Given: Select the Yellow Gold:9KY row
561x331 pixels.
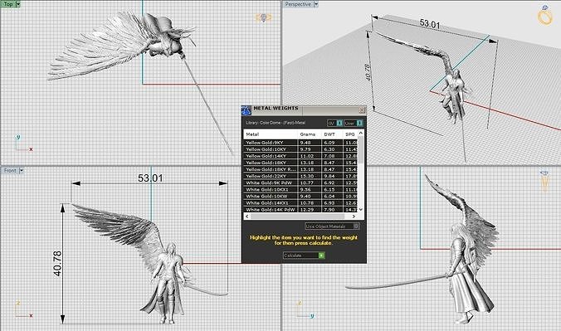Looking at the screenshot, I should point(300,143).
